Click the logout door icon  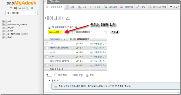pos(15,8)
